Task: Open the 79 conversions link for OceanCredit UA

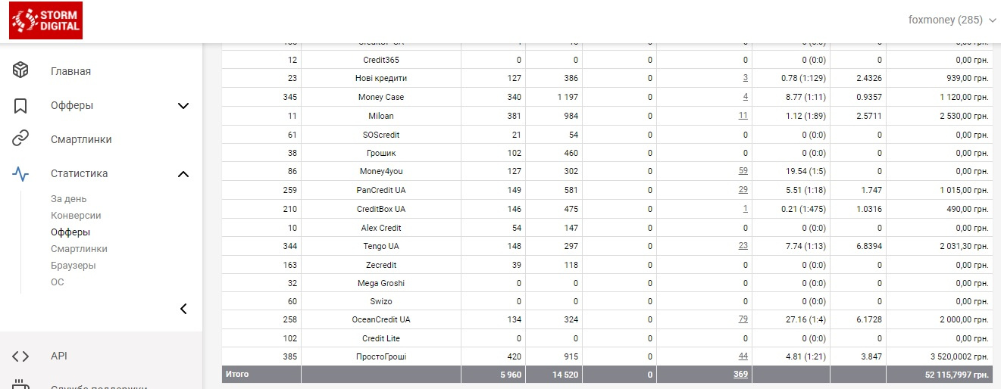Action: point(743,319)
